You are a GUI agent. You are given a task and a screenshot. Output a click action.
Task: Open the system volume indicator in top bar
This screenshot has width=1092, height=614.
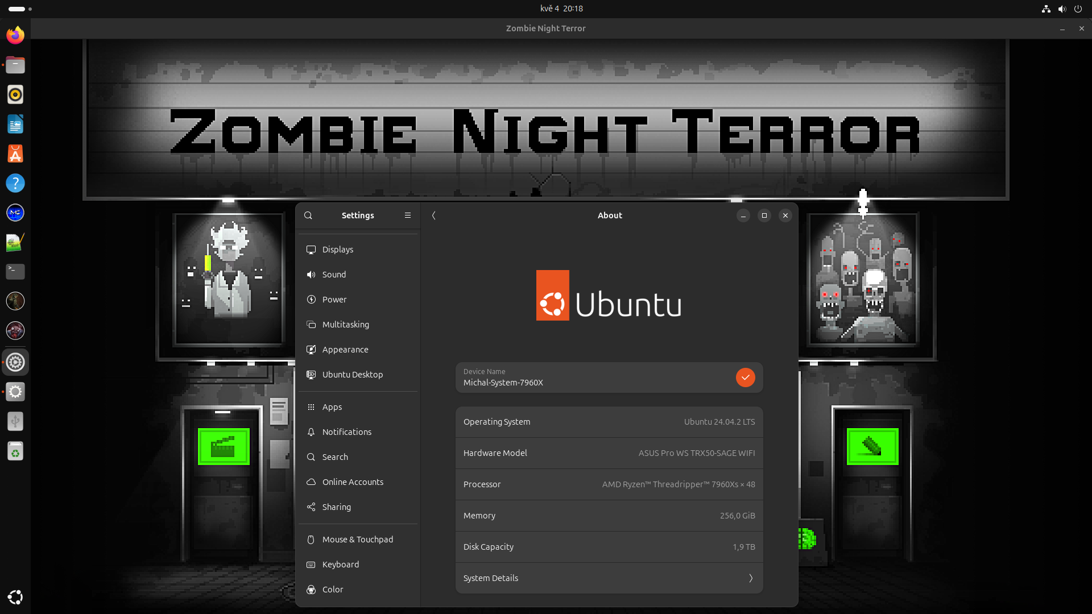pyautogui.click(x=1062, y=9)
